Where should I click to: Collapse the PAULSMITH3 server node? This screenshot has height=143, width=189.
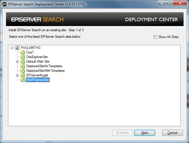pos(12,48)
